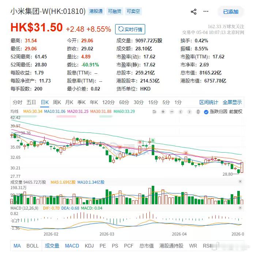Click the MA60:33.29 indicator label
This screenshot has width=253, height=253.
tap(124, 111)
